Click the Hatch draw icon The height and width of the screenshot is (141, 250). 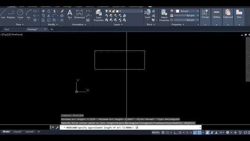click(x=35, y=20)
